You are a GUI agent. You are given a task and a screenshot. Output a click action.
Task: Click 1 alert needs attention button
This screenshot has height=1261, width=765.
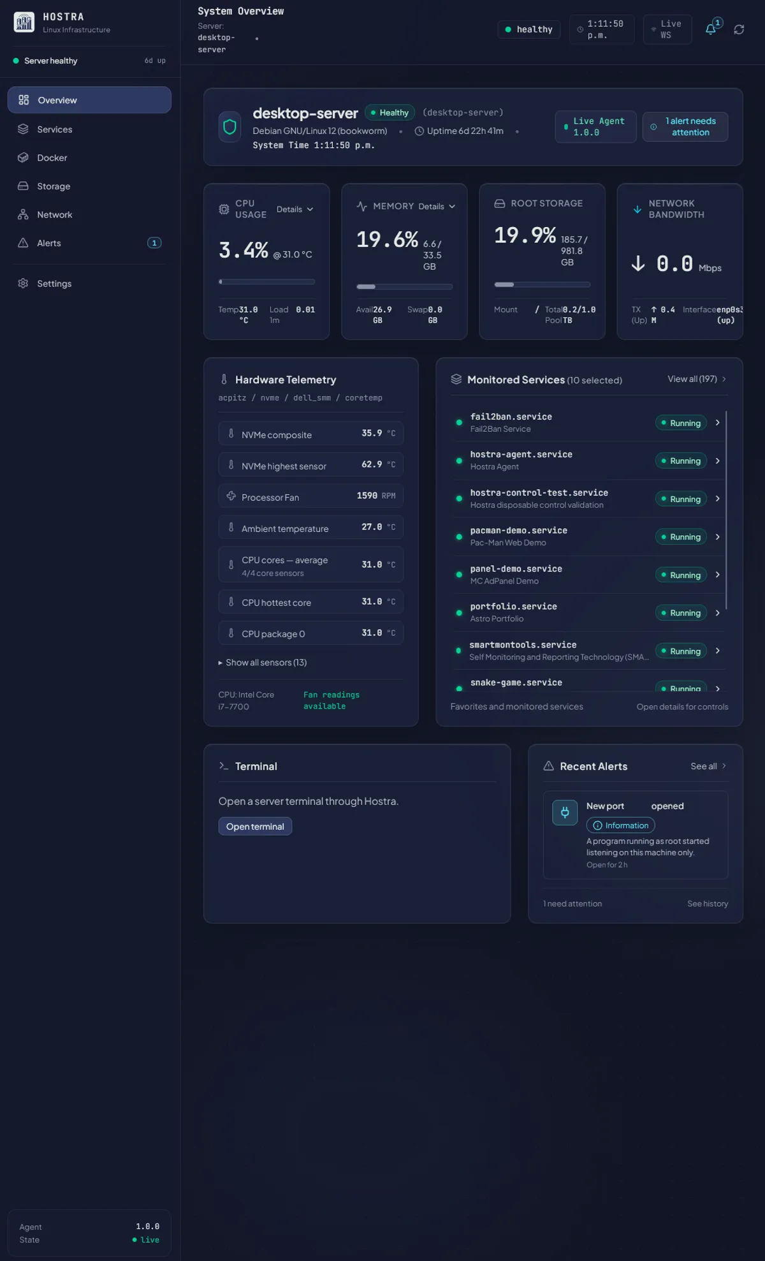point(685,126)
